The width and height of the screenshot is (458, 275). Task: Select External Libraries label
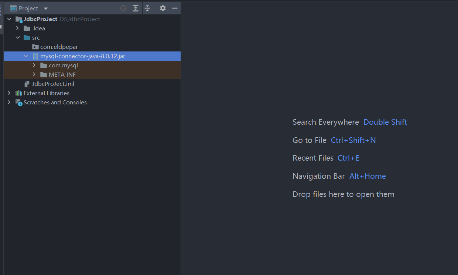point(47,93)
